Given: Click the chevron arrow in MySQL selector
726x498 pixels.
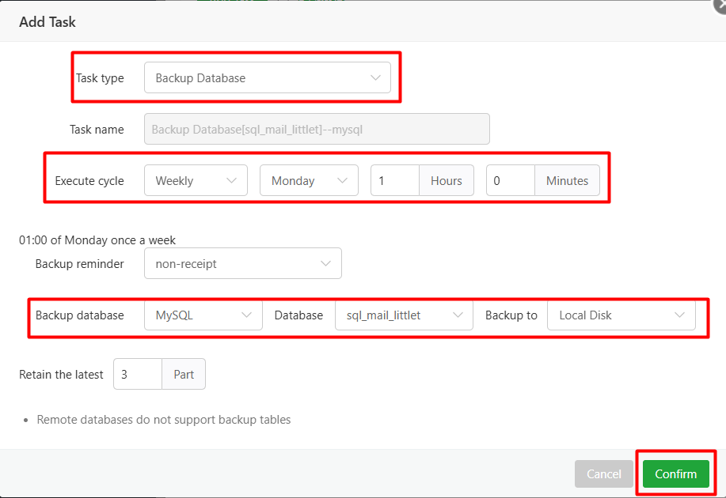Looking at the screenshot, I should coord(245,315).
